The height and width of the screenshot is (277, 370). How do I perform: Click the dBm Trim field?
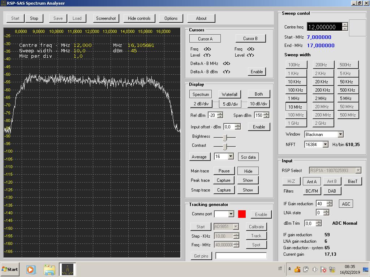coord(310,223)
